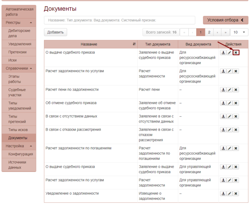This screenshot has height=204, width=251.
Task: Open Типы уведомлений reference
Action: (x=19, y=106)
